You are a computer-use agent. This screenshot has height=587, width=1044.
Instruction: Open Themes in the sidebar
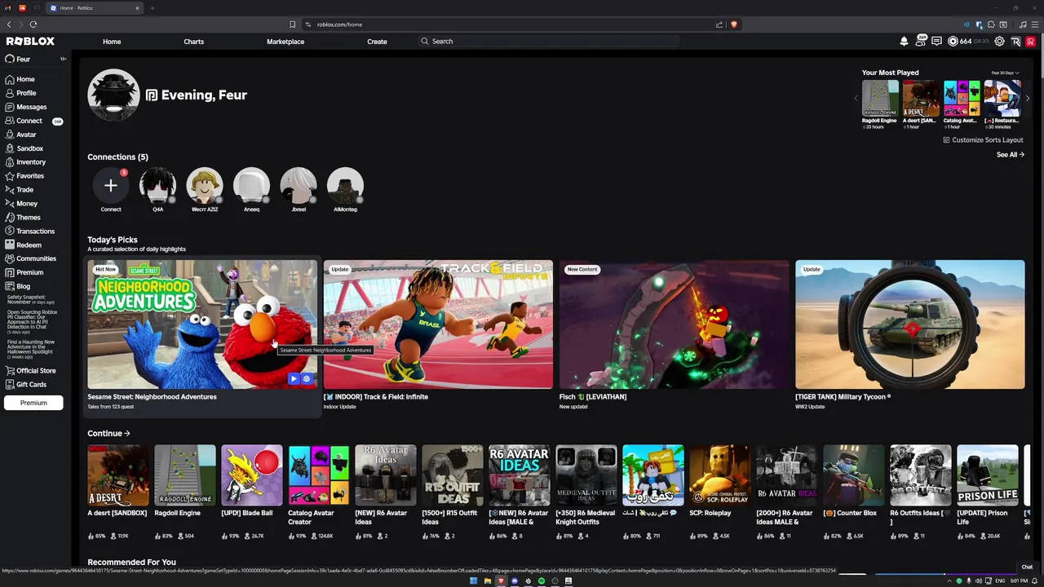coord(23,218)
